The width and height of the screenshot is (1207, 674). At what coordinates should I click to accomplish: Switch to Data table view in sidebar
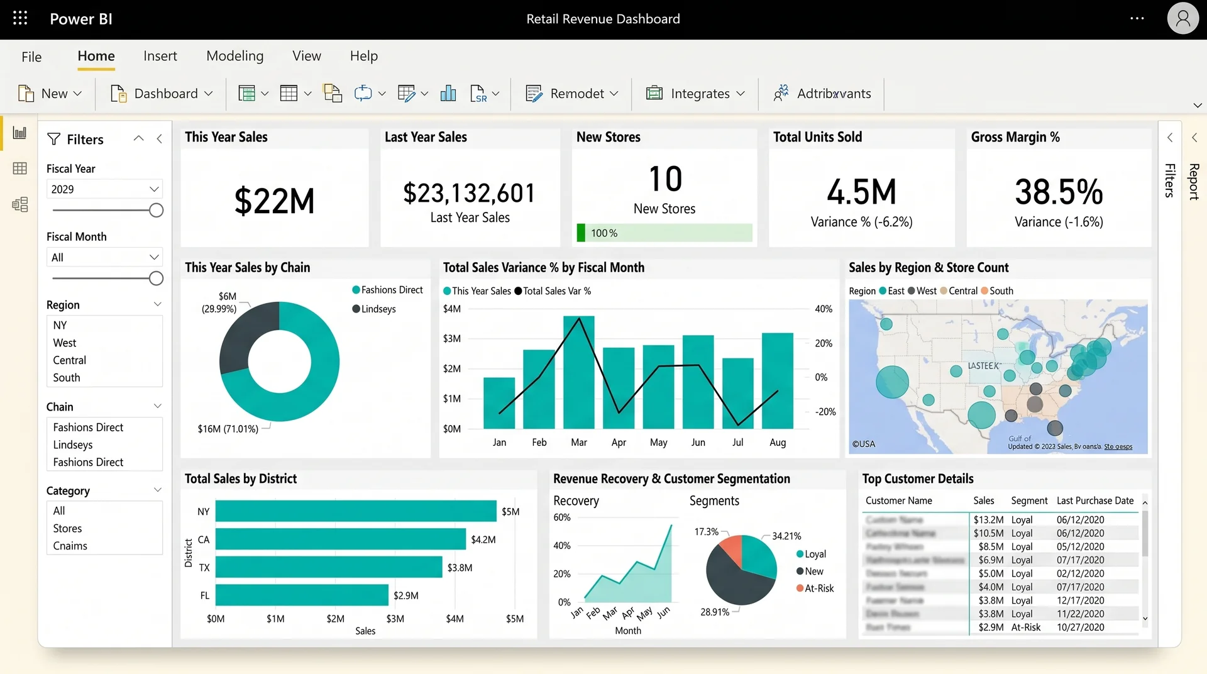pos(20,168)
